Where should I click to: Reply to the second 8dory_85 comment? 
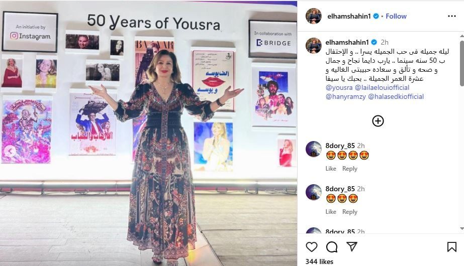point(350,212)
